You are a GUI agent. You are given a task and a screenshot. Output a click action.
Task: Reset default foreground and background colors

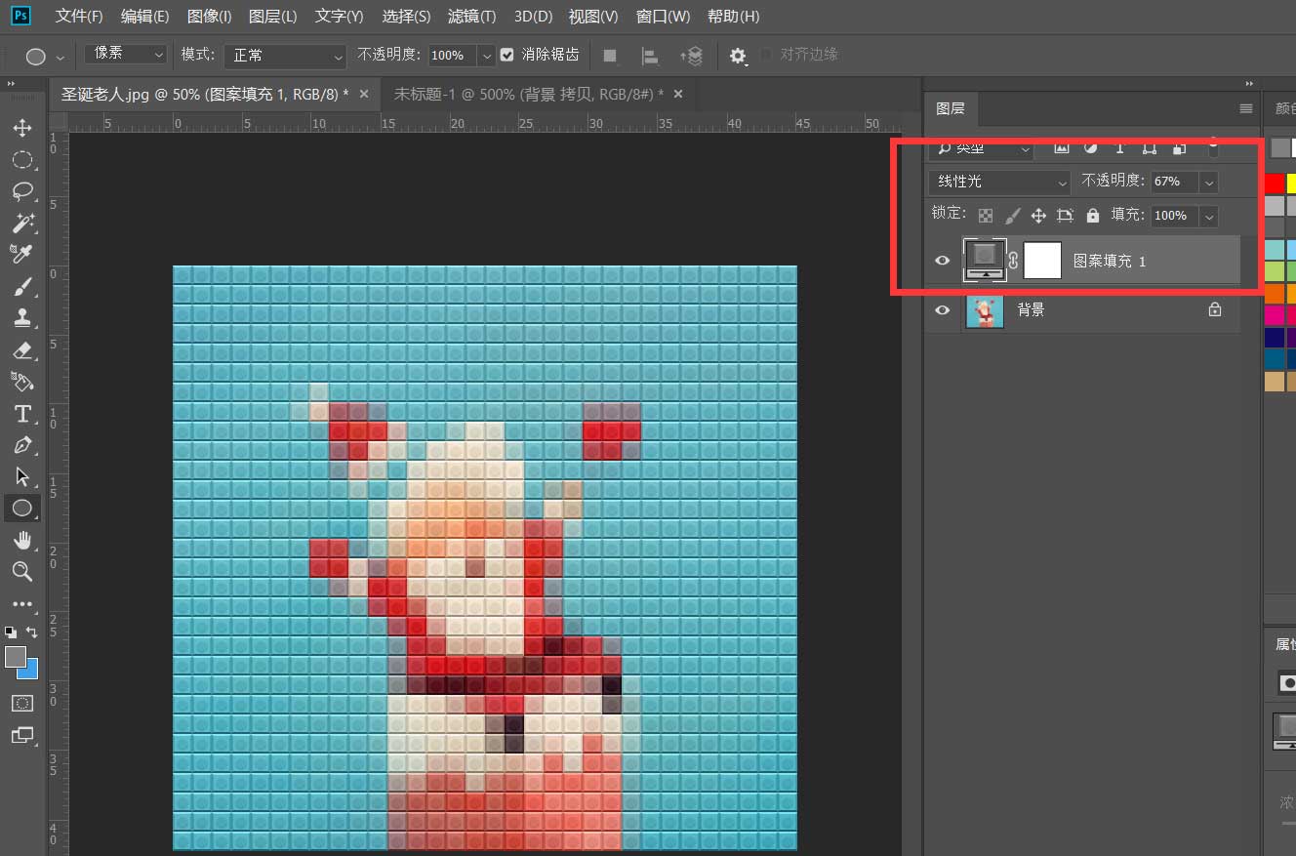point(11,632)
